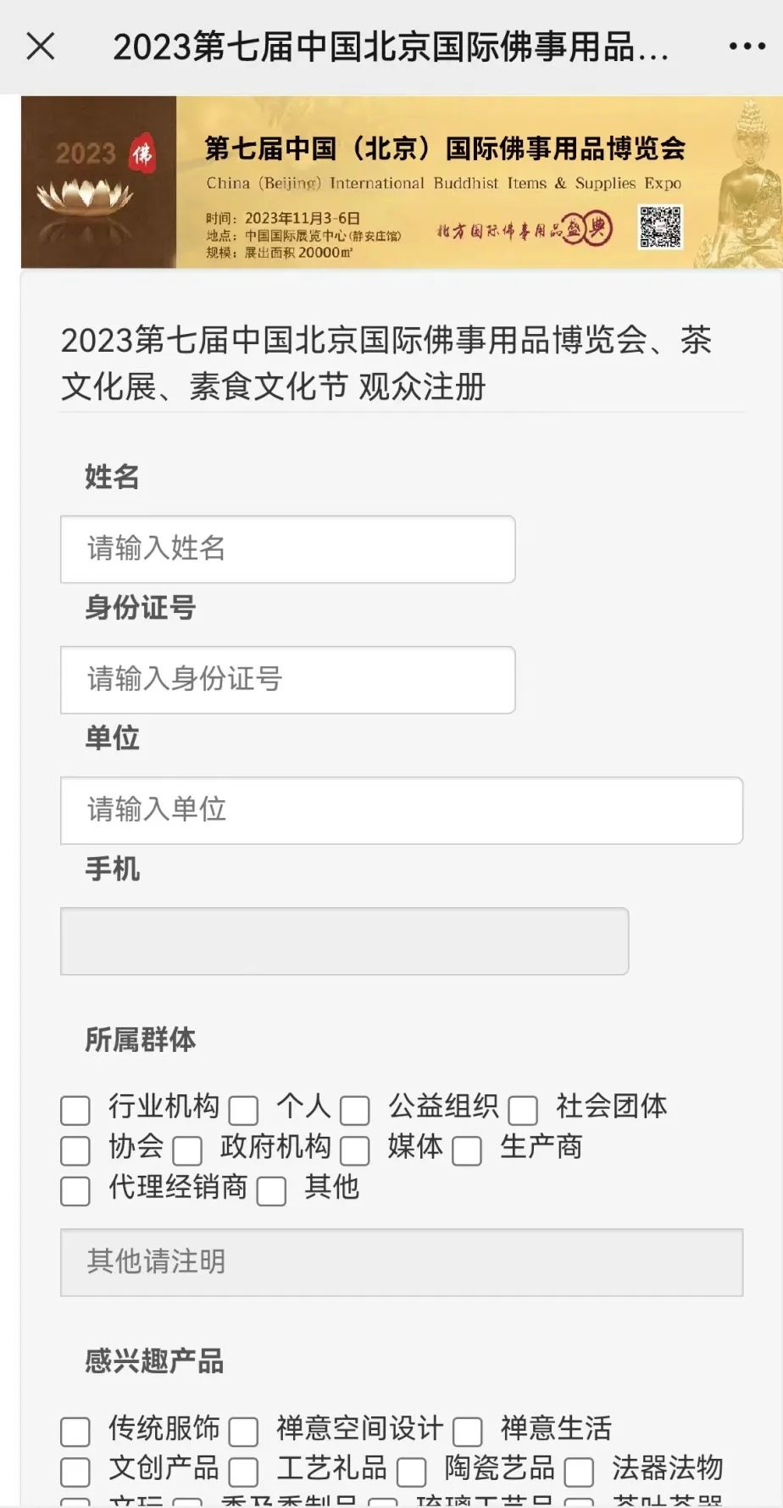Tap the QR code in banner

660,226
